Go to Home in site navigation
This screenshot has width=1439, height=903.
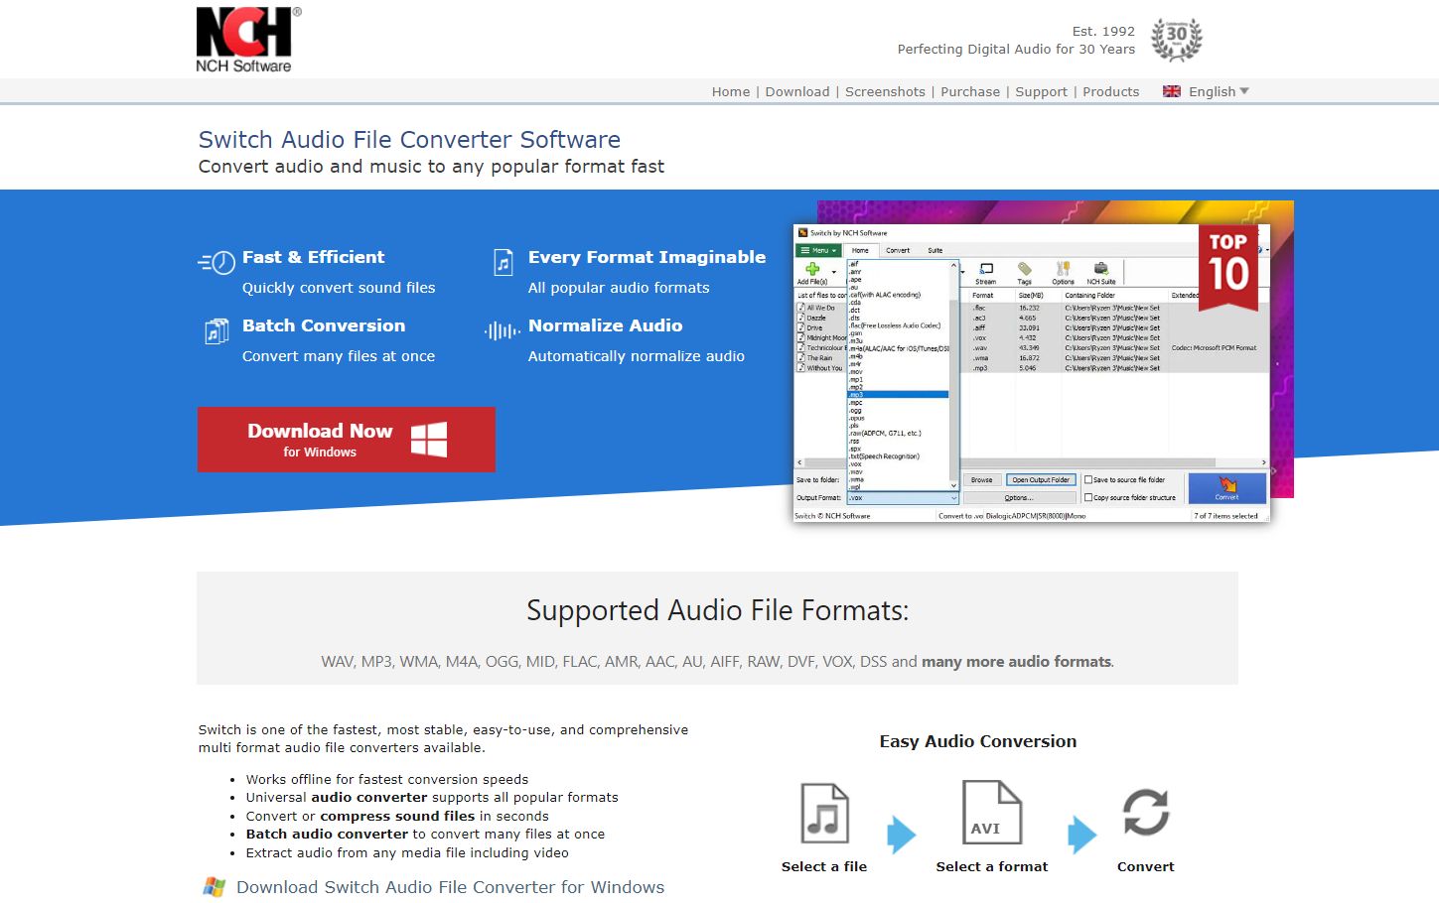pyautogui.click(x=731, y=91)
